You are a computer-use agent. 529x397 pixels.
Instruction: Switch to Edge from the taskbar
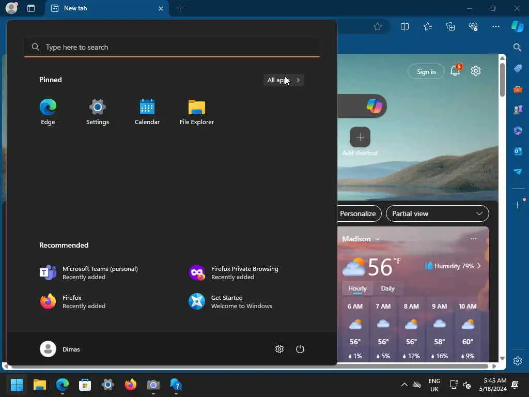tap(63, 385)
